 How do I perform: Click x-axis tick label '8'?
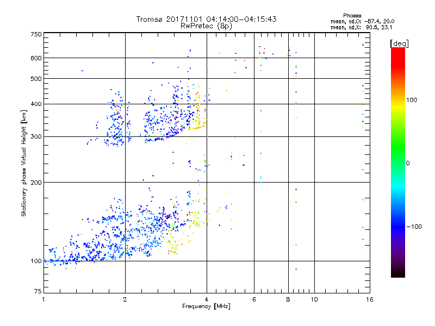[x=288, y=299]
